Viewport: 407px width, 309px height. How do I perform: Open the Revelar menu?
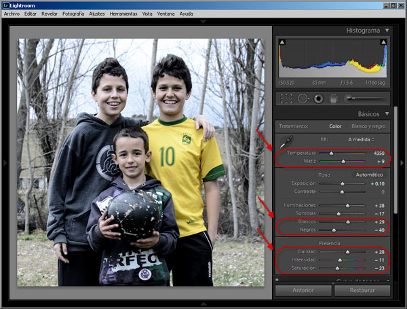(50, 14)
